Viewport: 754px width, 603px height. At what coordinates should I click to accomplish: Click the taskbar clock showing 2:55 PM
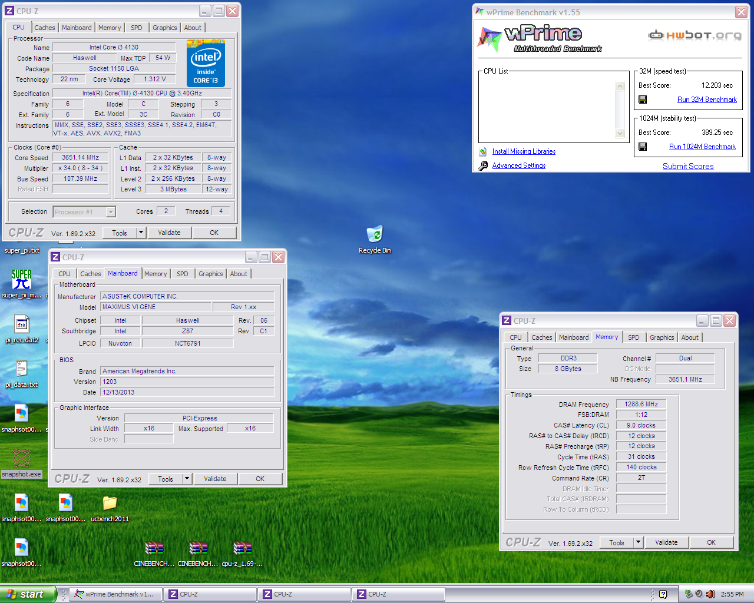pyautogui.click(x=732, y=594)
